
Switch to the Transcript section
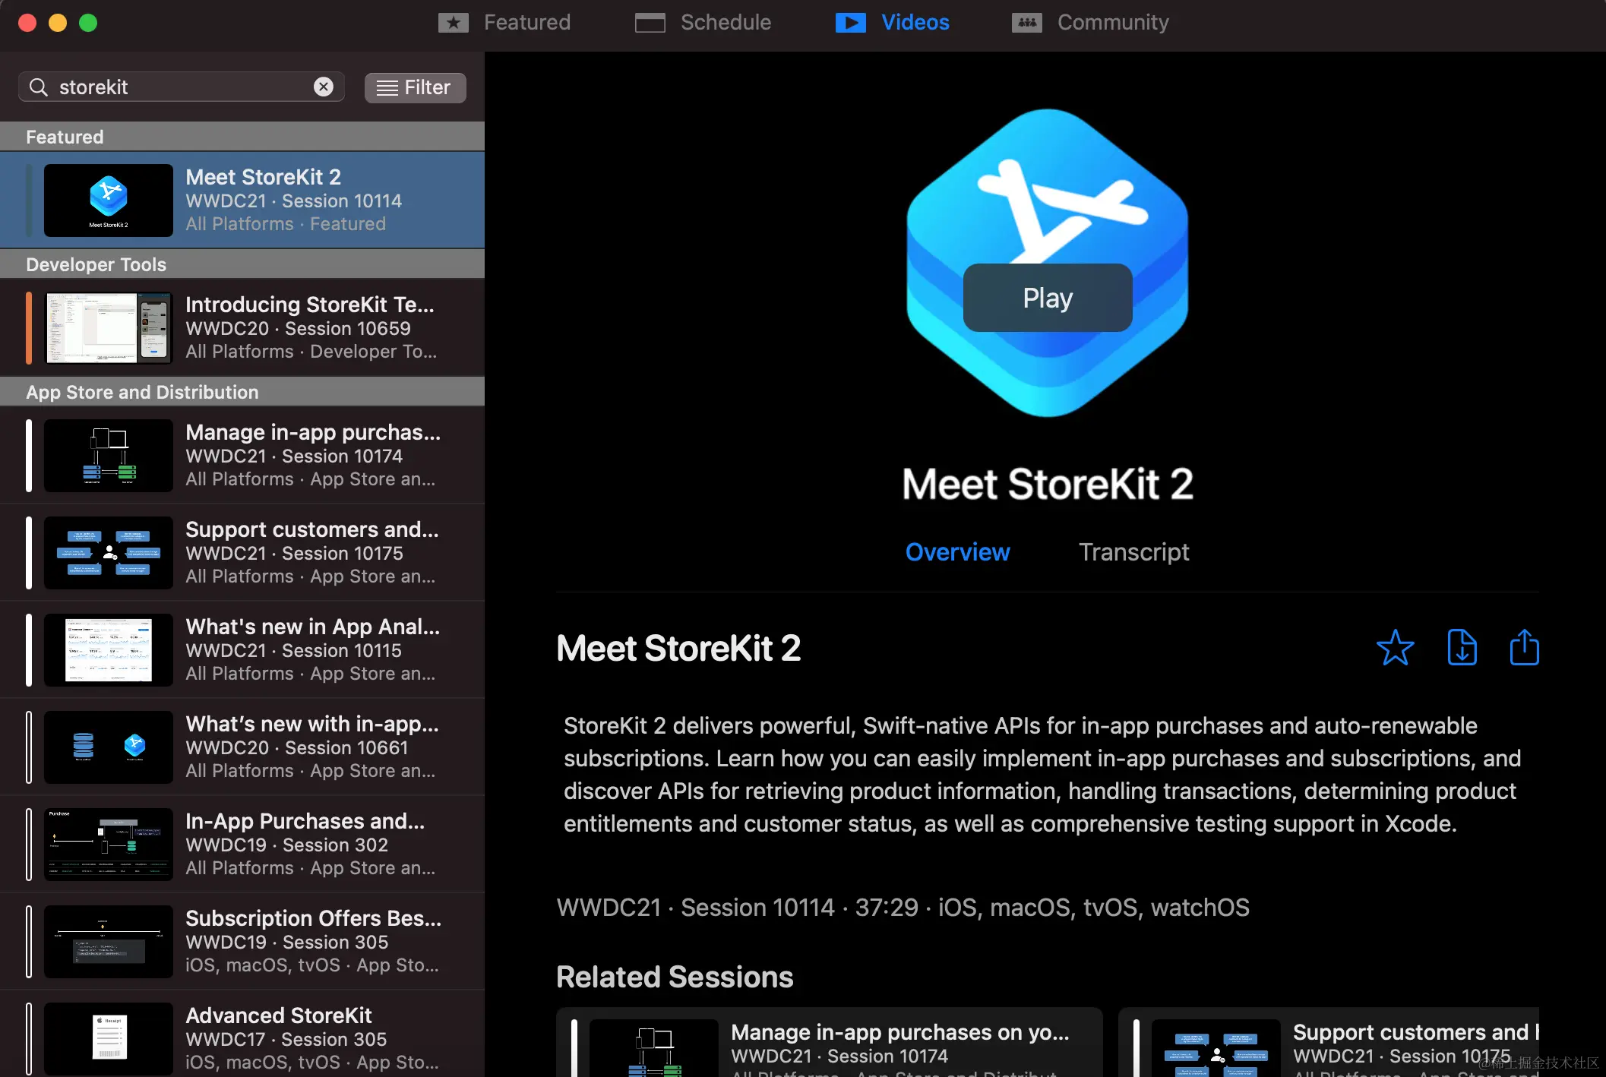click(1133, 552)
